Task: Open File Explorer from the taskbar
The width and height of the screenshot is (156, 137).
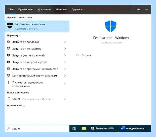Action: pos(84,128)
